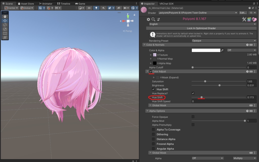Enable Distance Alpha checkbox
This screenshot has height=162, width=259.
(x=153, y=139)
